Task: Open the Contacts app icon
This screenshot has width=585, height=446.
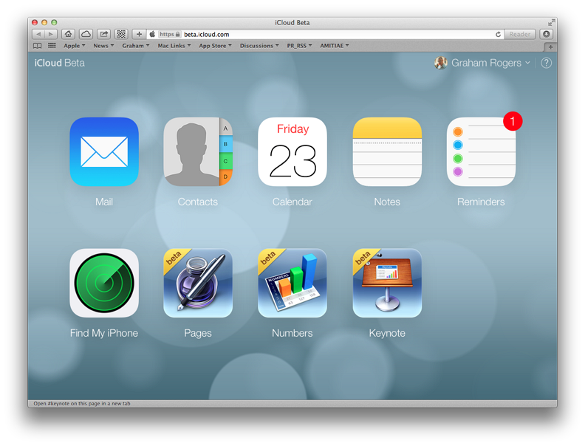Action: tap(198, 152)
